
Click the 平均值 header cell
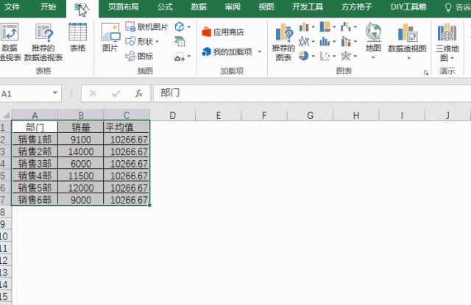(x=127, y=127)
